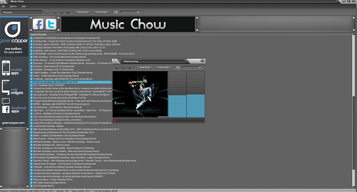Stop playback in the main toolbar
The width and height of the screenshot is (357, 192).
(x=68, y=12)
